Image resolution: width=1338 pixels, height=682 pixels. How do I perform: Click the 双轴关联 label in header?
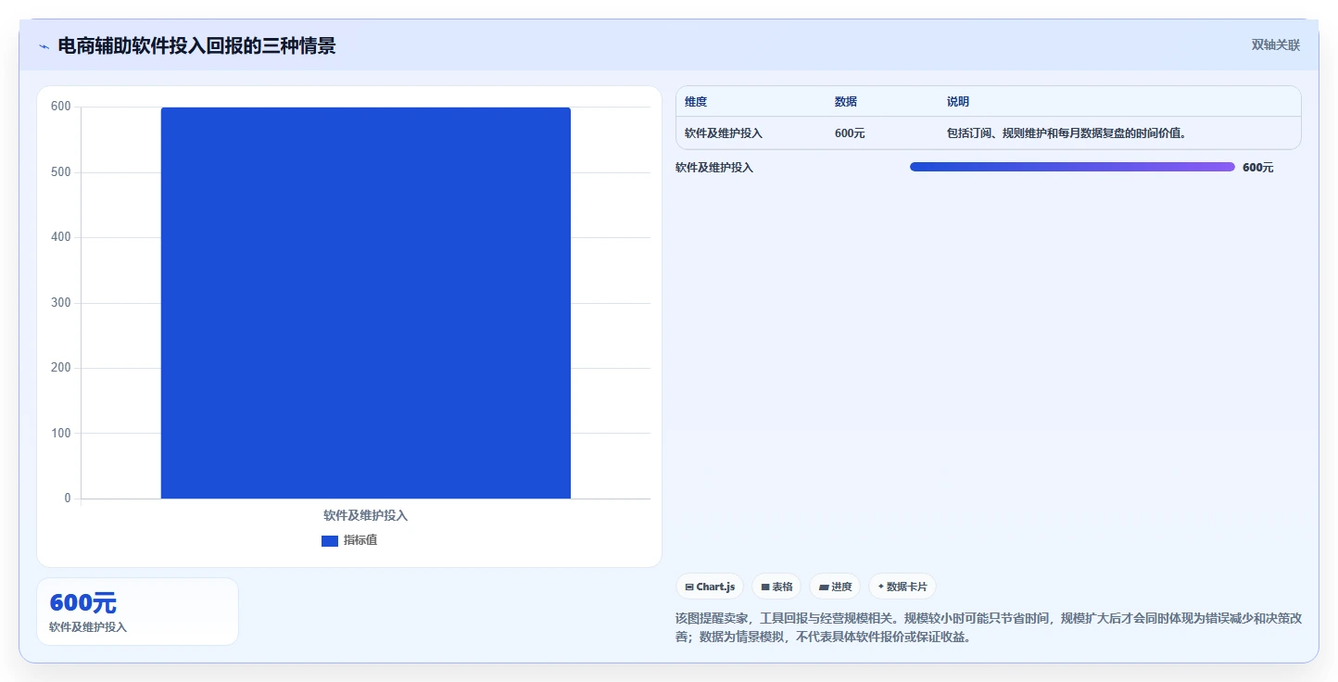[x=1276, y=44]
